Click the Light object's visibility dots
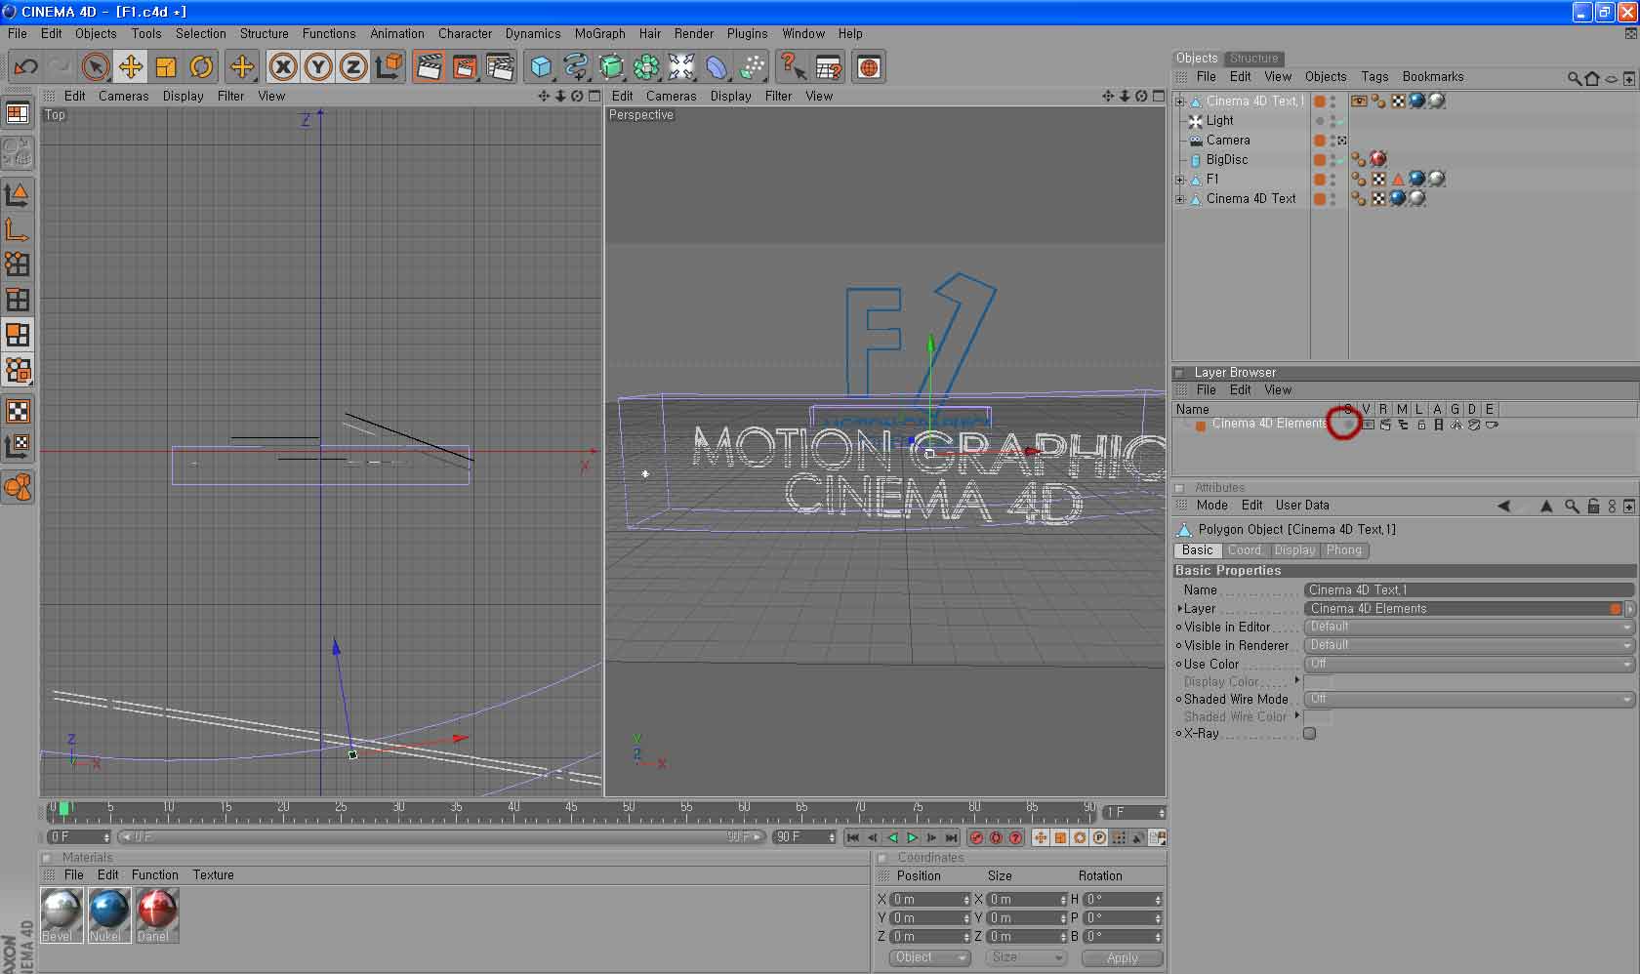 point(1332,121)
